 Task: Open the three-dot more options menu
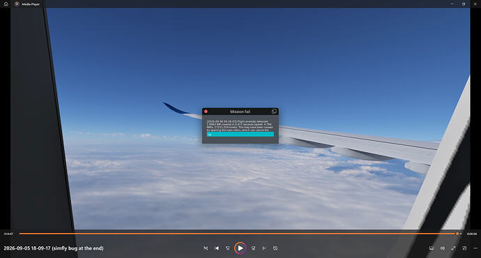(x=475, y=248)
